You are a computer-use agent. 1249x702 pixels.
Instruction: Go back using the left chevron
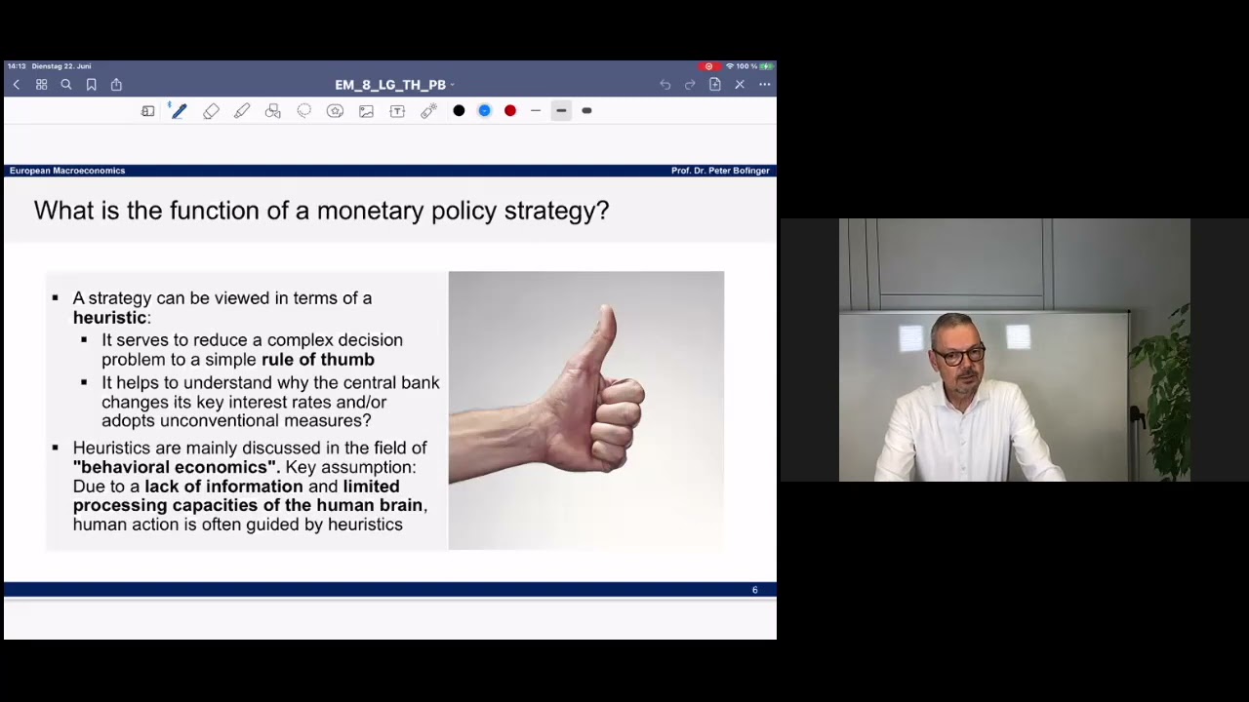[x=17, y=85]
